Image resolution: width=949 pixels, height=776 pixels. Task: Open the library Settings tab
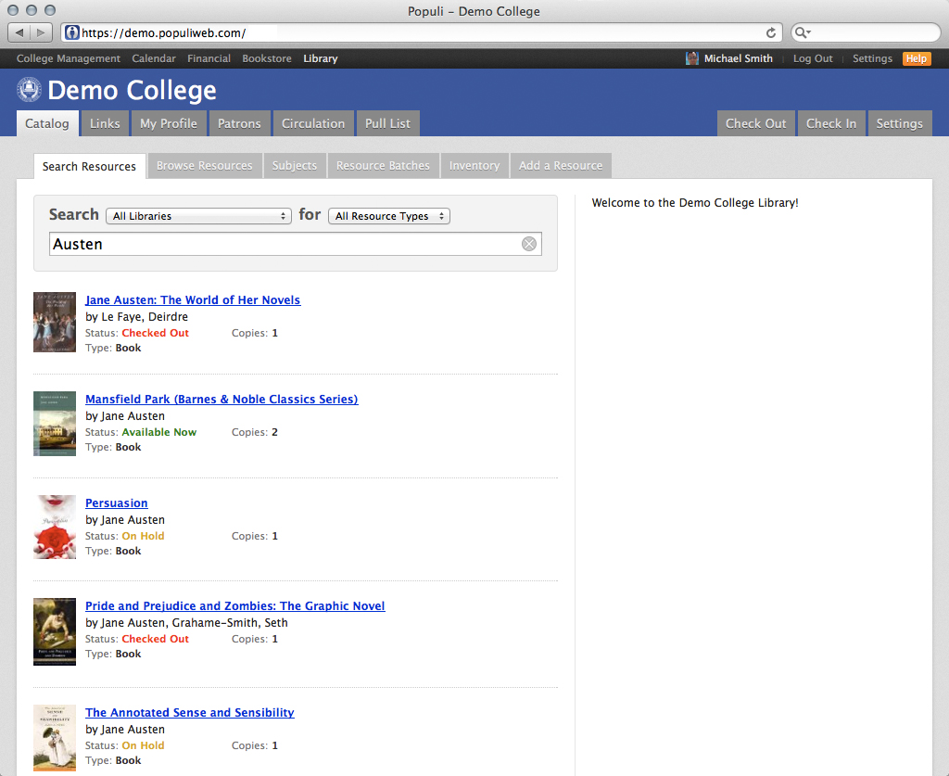[x=899, y=123]
